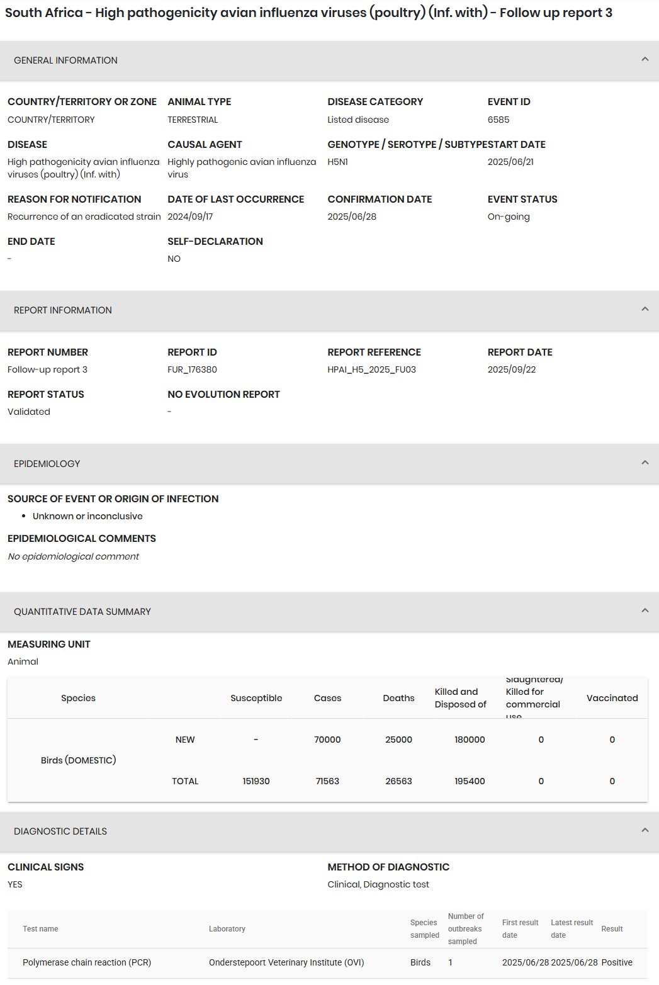The image size is (659, 985).
Task: Collapse the Diagnostic Details section chevron
Action: [x=645, y=830]
